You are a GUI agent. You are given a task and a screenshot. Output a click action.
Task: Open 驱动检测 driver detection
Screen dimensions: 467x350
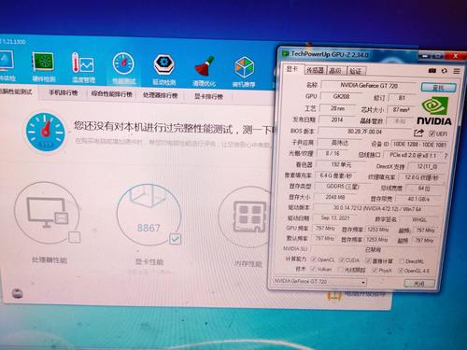coord(163,70)
